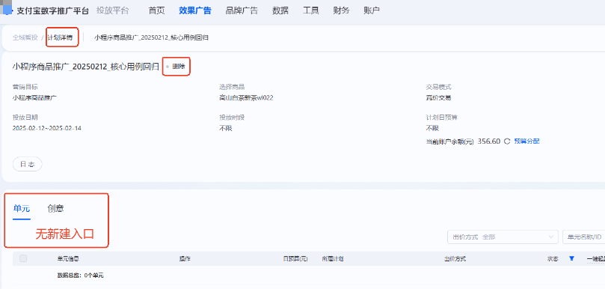Click the 支付宝数字推广平台 title

pos(52,10)
